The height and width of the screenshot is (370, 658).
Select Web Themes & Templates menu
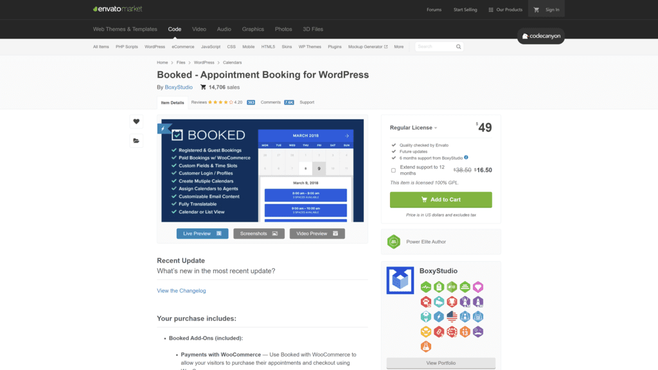(x=125, y=30)
